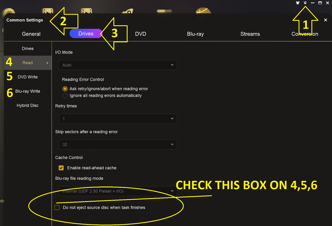Minimize the main application window
Screen dimensions: 332x226
click(312, 3)
